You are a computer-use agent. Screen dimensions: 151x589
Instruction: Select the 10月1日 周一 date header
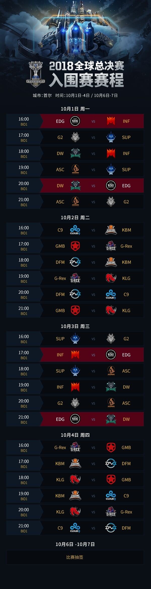[x=75, y=109]
